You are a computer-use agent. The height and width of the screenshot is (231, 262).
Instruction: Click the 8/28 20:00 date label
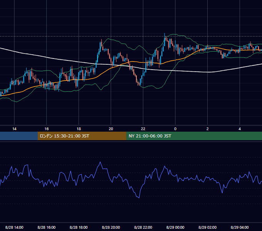111,227
